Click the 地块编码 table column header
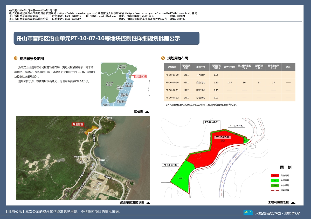Image resolution: width=311 pixels, height=219 pixels. 172,67
